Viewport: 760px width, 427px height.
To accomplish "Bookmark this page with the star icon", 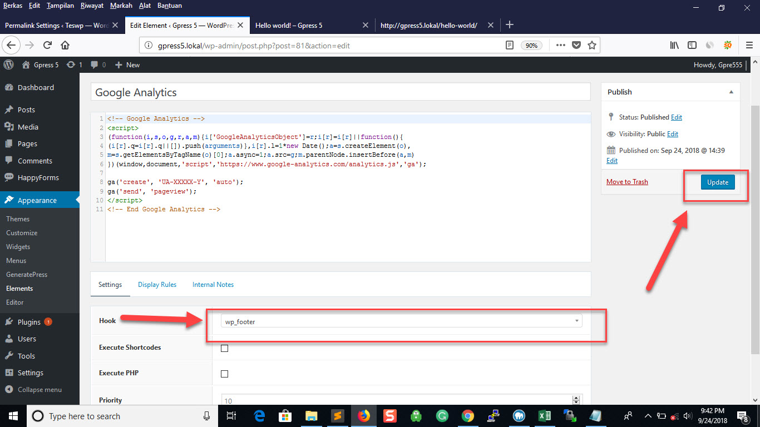I will pyautogui.click(x=592, y=45).
